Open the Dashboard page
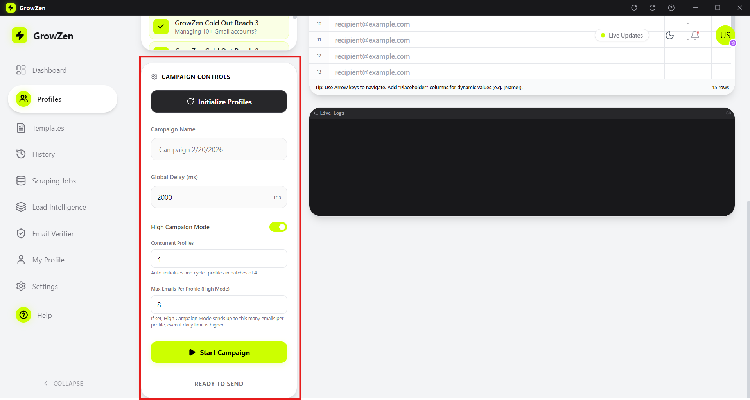The image size is (750, 400). click(x=49, y=70)
